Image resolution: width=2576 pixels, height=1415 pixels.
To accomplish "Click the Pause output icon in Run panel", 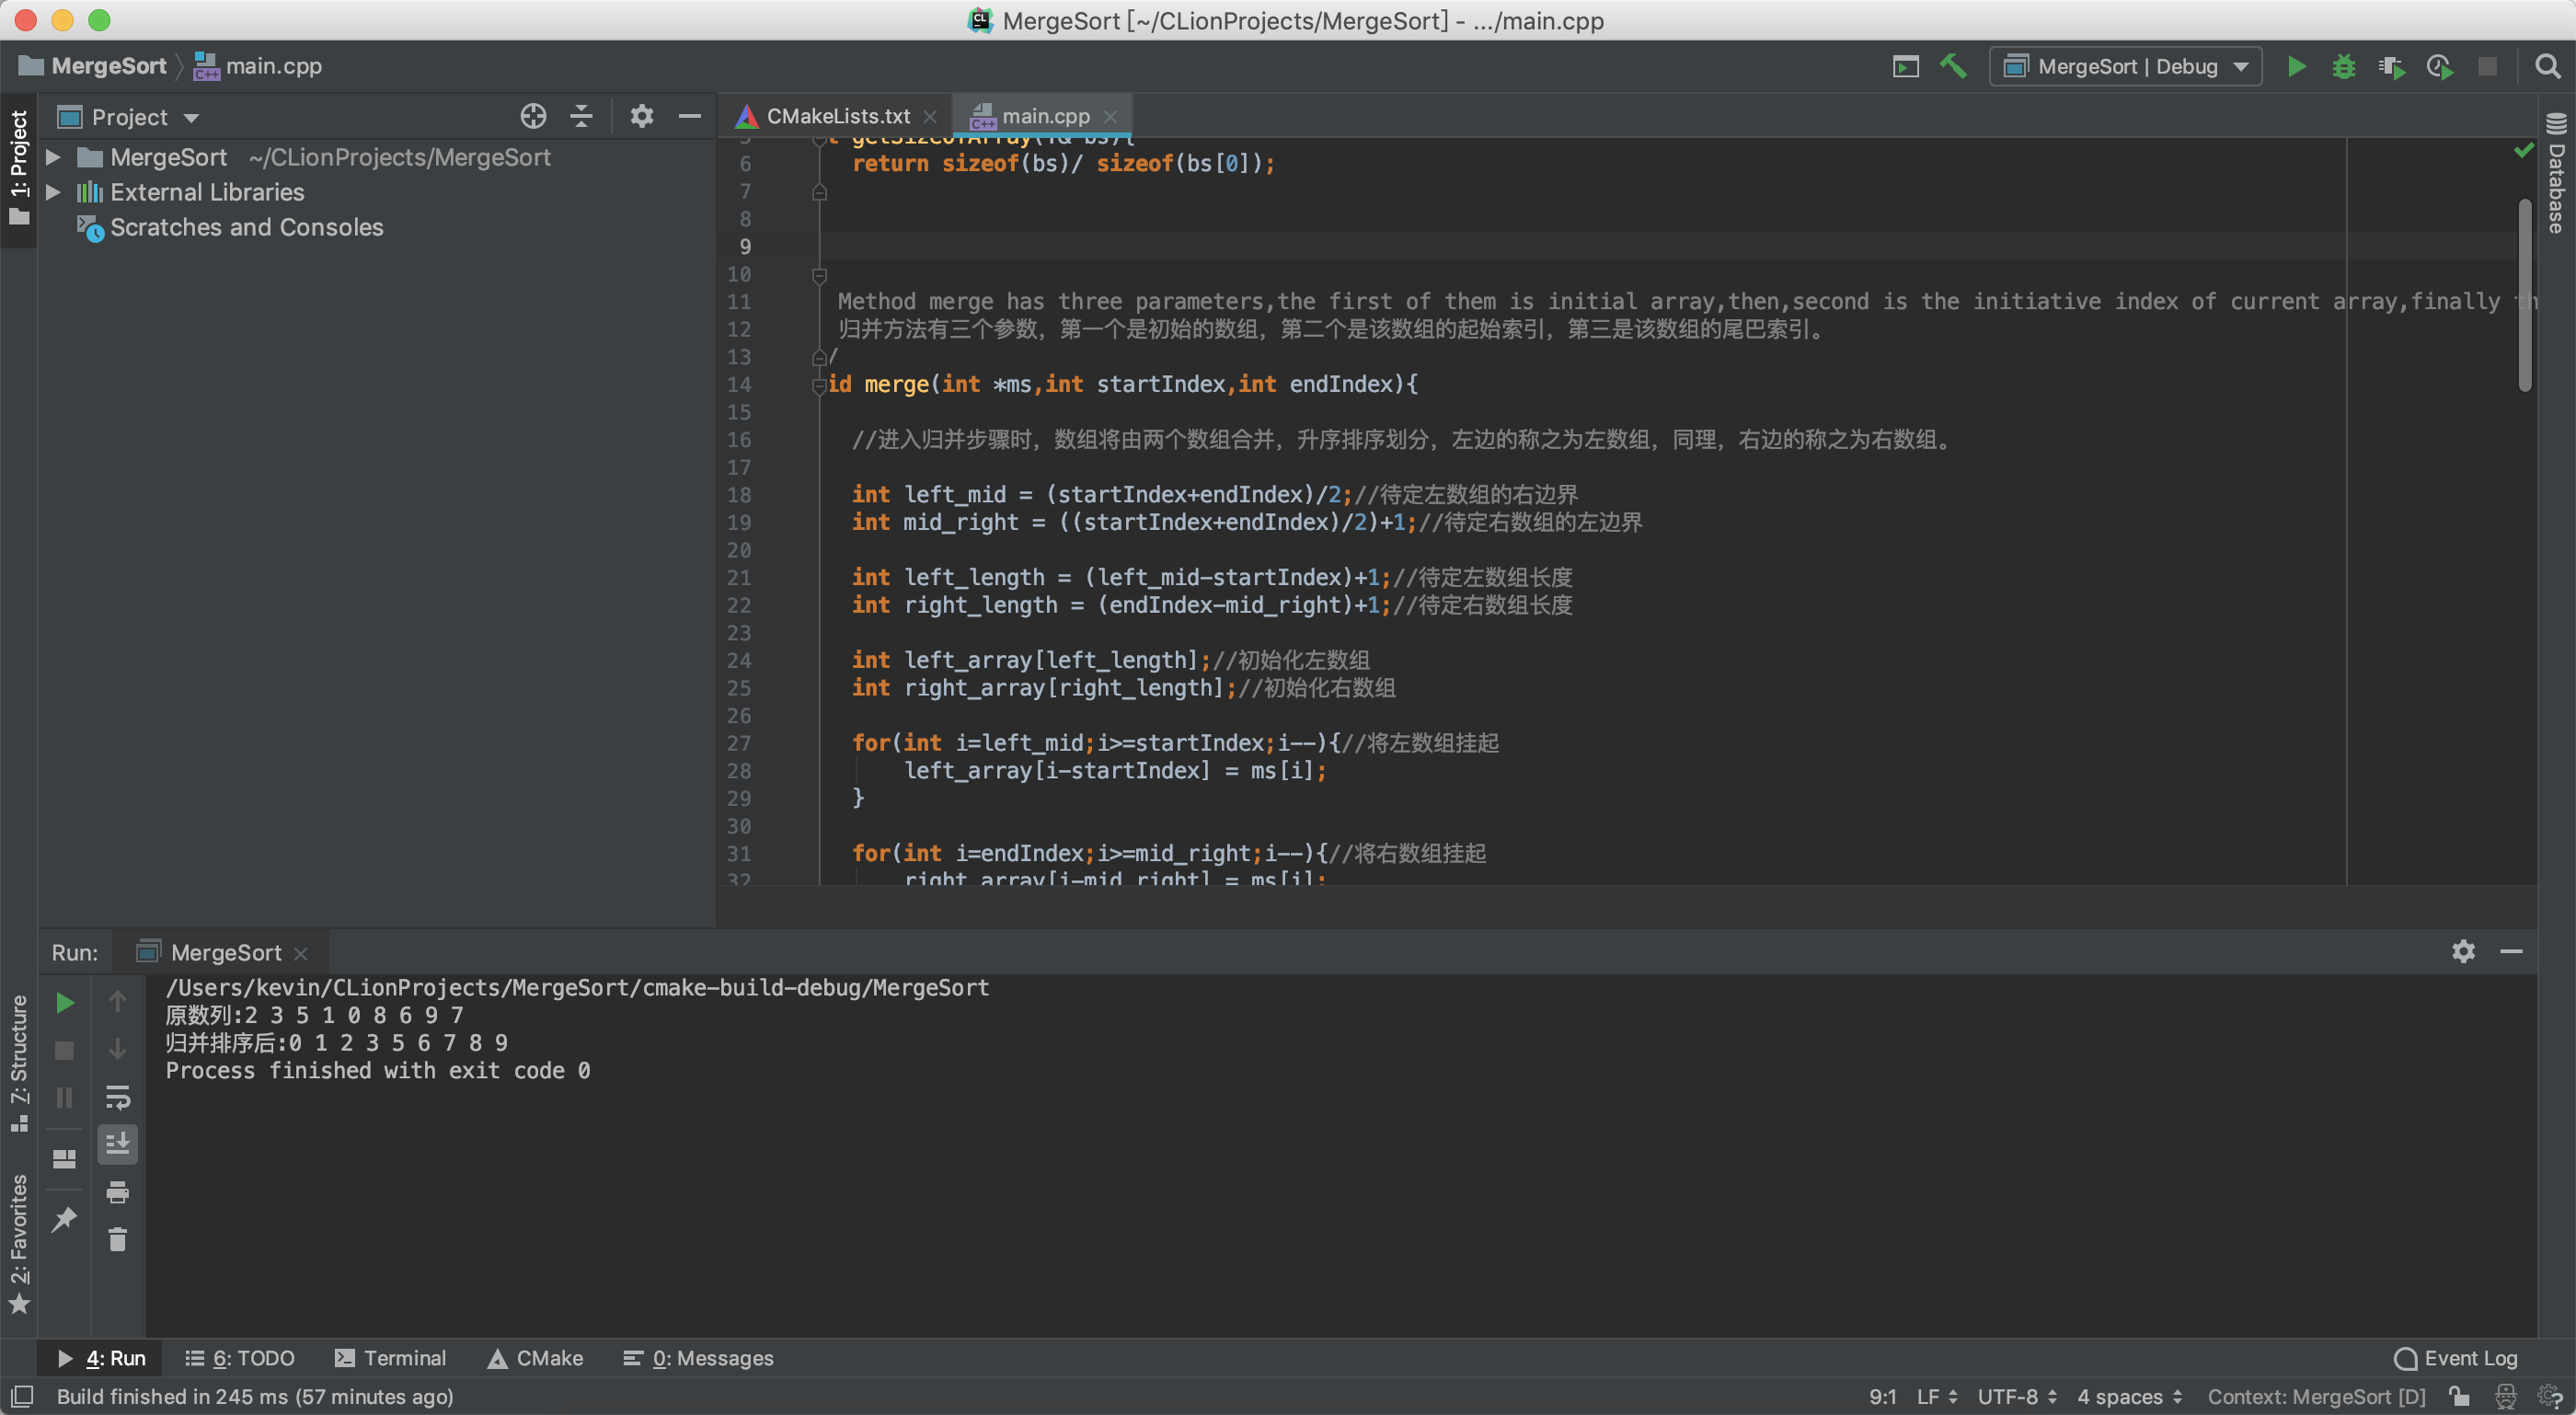I will (64, 1098).
